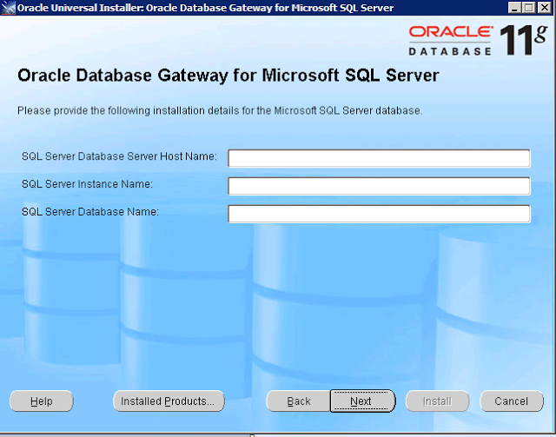Click the 'Oracle Database Gateway for Microsoft SQL Server' heading
Screen dimensions: 556x437
tap(228, 76)
